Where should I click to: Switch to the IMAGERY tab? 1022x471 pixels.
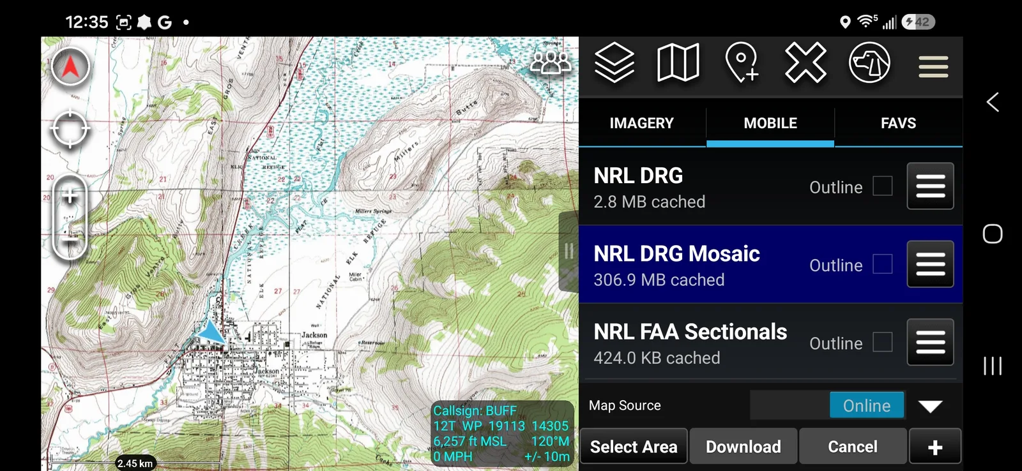tap(642, 123)
